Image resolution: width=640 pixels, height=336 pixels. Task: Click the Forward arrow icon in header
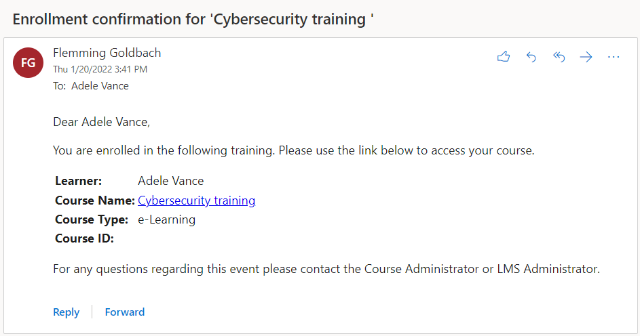[x=586, y=57]
